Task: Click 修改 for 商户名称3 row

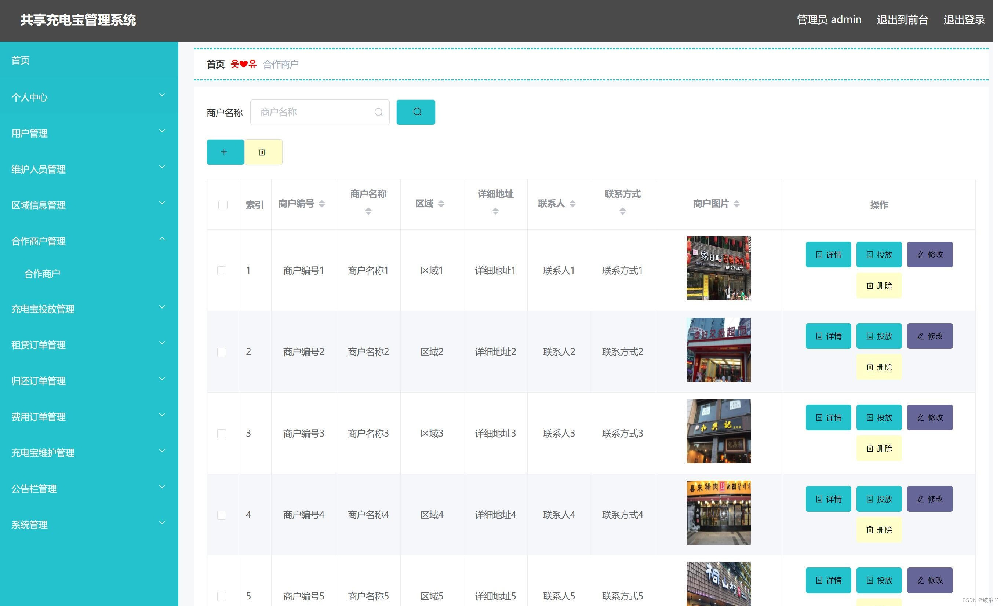Action: pyautogui.click(x=930, y=417)
